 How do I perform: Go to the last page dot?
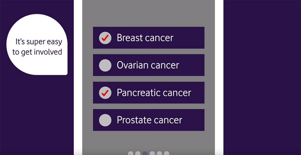tap(166, 153)
